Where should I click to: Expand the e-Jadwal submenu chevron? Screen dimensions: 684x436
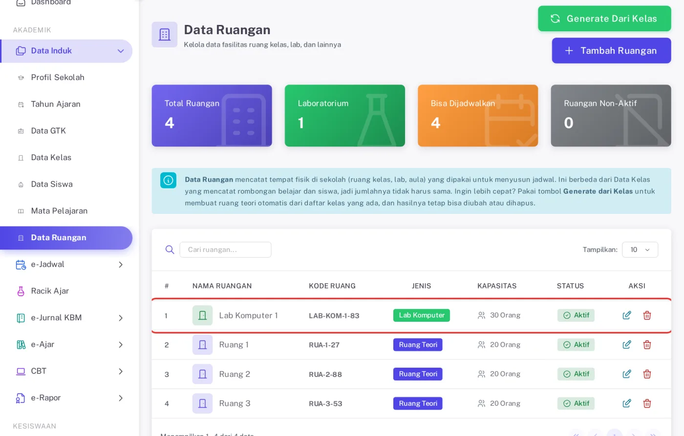tap(121, 265)
